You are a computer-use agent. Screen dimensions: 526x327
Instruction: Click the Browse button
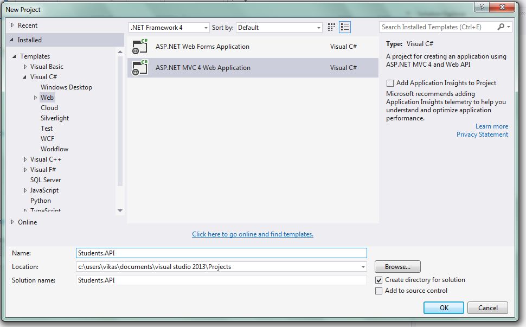(x=397, y=266)
